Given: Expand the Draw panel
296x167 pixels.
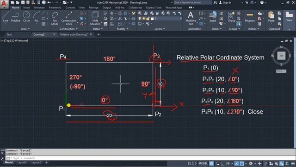Looking at the screenshot, I should pos(25,29).
